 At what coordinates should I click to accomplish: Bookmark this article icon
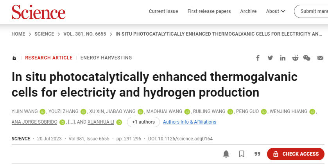click(x=242, y=154)
